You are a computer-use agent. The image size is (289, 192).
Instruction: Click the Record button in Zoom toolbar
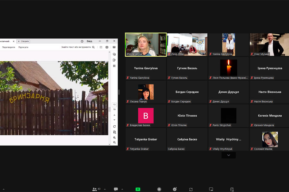(159, 189)
